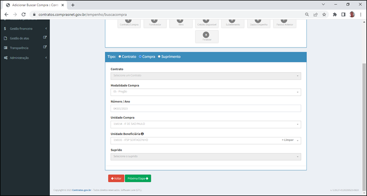This screenshot has width=367, height=196.
Task: Open external link icon beside Gestão de atas
Action: [x=45, y=38]
